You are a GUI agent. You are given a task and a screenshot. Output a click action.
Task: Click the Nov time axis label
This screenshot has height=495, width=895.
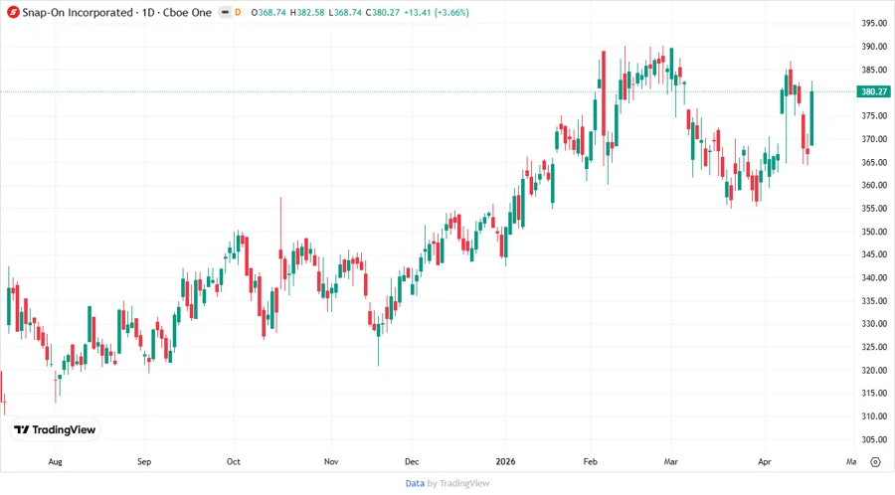(x=331, y=461)
